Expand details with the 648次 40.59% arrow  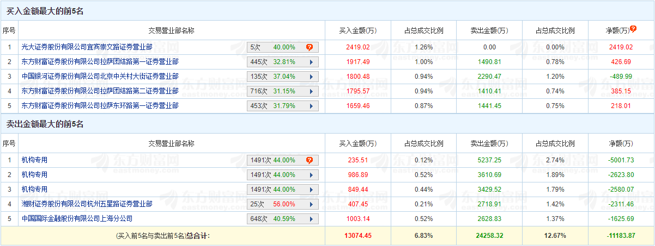click(311, 219)
